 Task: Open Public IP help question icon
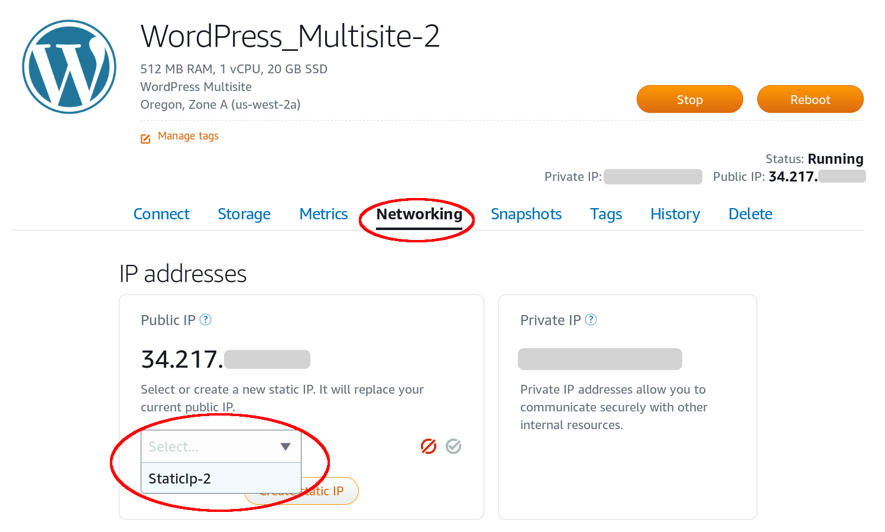pos(206,320)
